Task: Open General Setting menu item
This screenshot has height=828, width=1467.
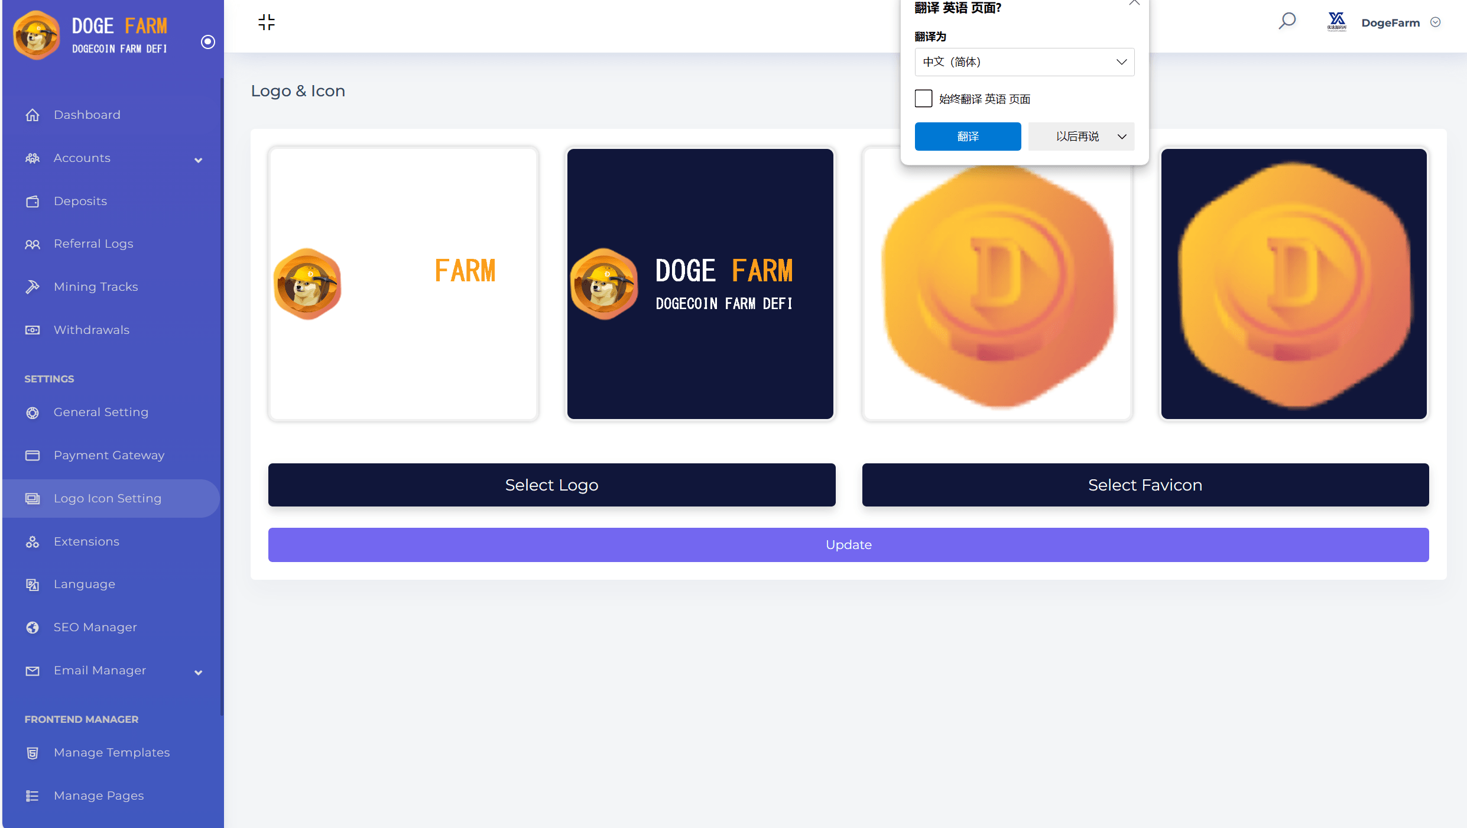Action: pos(100,411)
